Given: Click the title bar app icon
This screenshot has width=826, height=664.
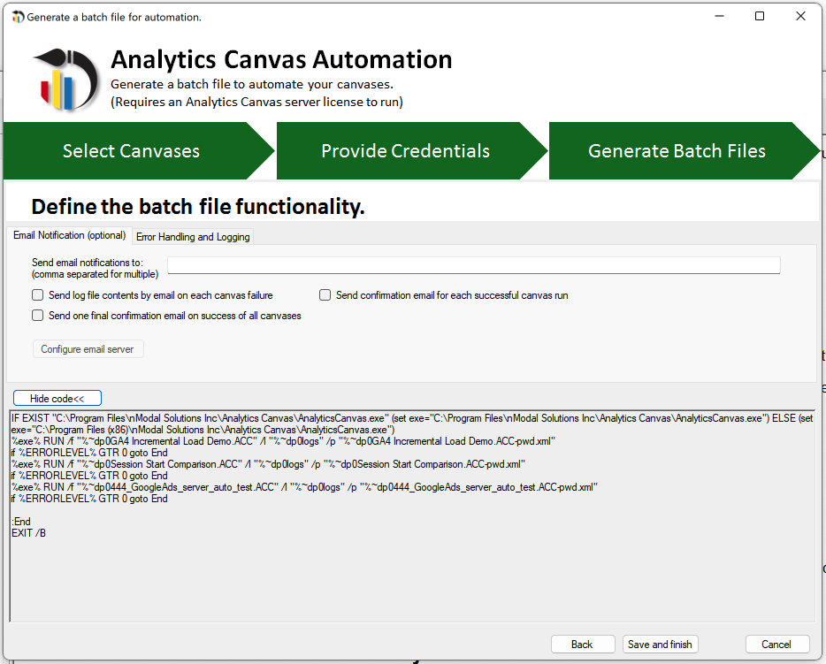Looking at the screenshot, I should click(18, 17).
